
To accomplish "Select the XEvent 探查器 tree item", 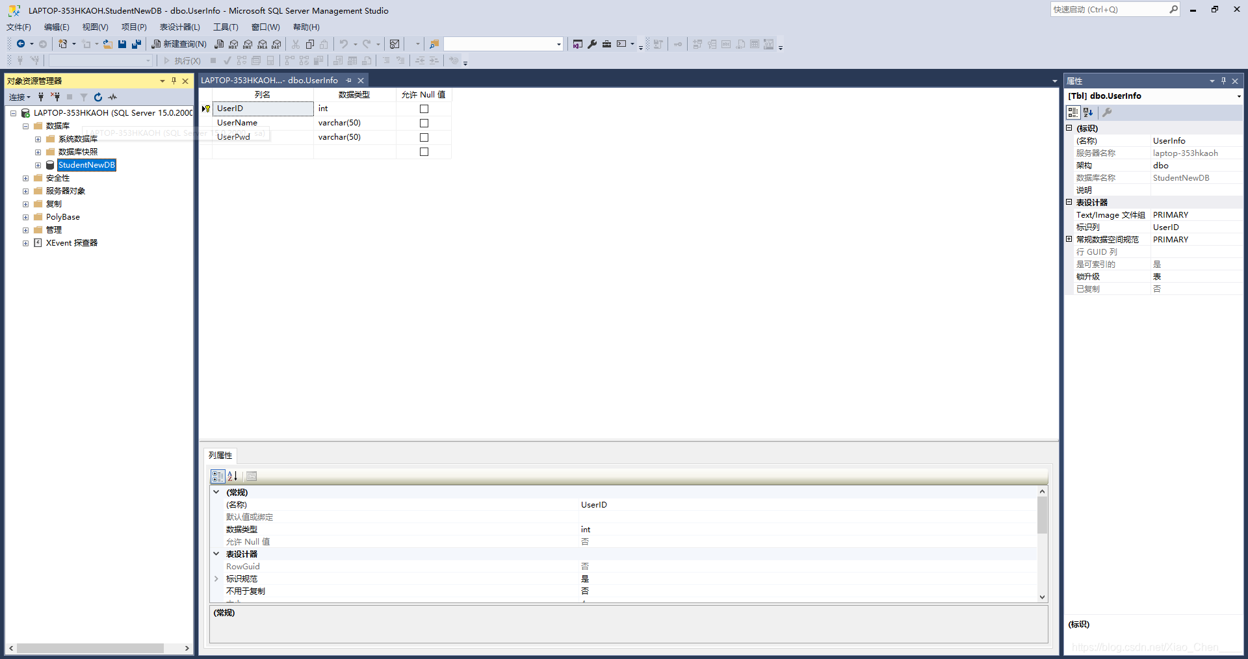I will pos(71,243).
